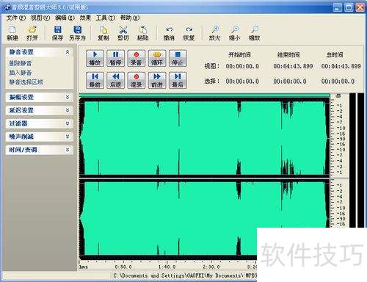Close the audio editor window
367x282 pixels.
pyautogui.click(x=360, y=7)
